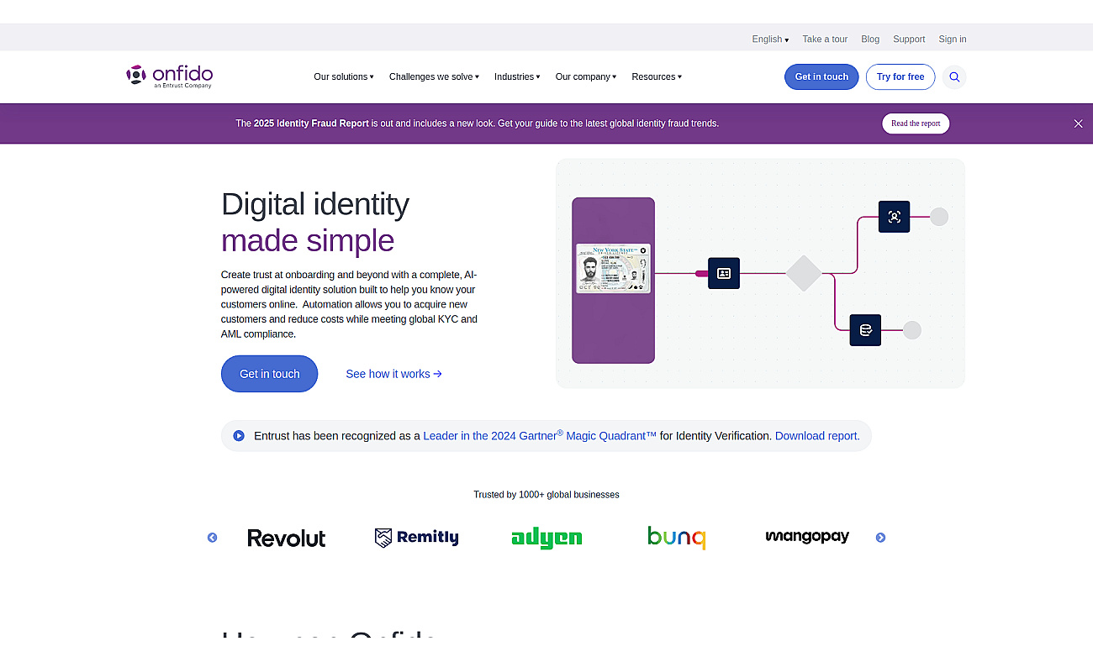Image resolution: width=1093 pixels, height=662 pixels.
Task: Open the Support page
Action: 909,39
